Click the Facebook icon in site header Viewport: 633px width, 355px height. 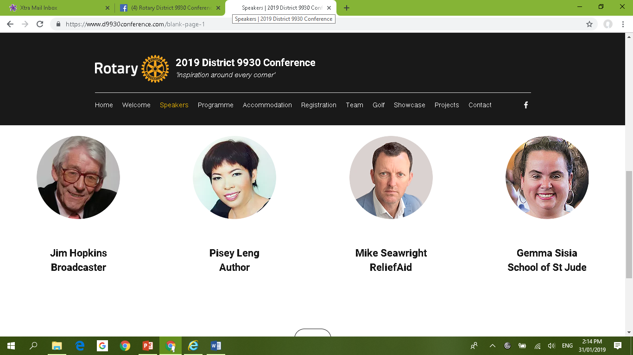coord(525,105)
